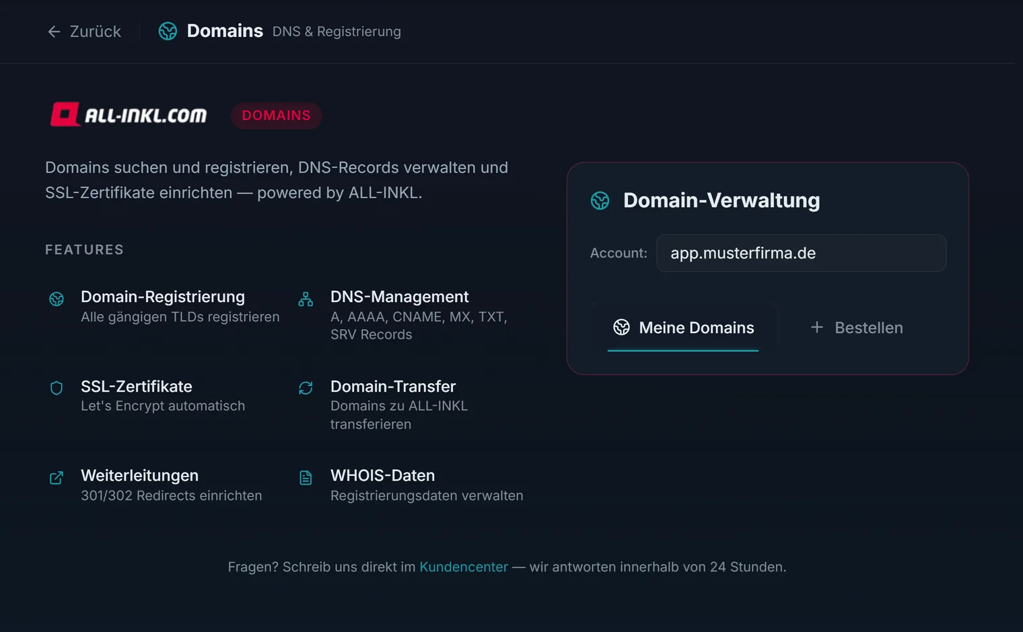
Task: Click 'Alle gängigen TLDs registrieren' text
Action: pos(180,317)
